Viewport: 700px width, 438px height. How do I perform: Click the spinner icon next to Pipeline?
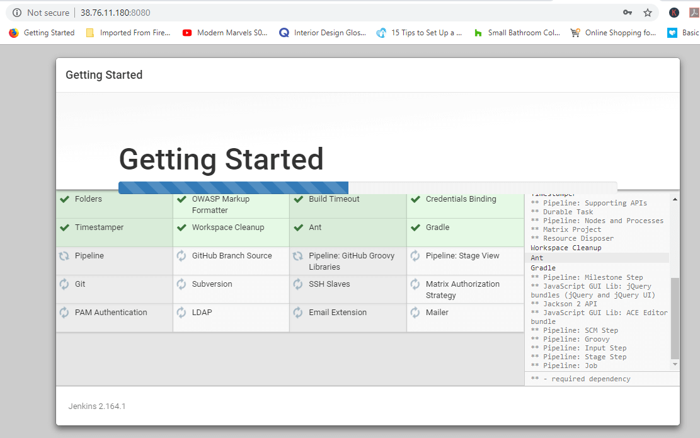(x=64, y=256)
